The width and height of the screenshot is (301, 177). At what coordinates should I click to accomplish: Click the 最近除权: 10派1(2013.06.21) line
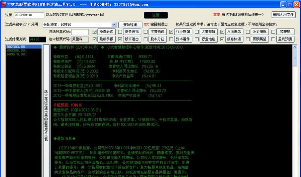click(x=77, y=110)
